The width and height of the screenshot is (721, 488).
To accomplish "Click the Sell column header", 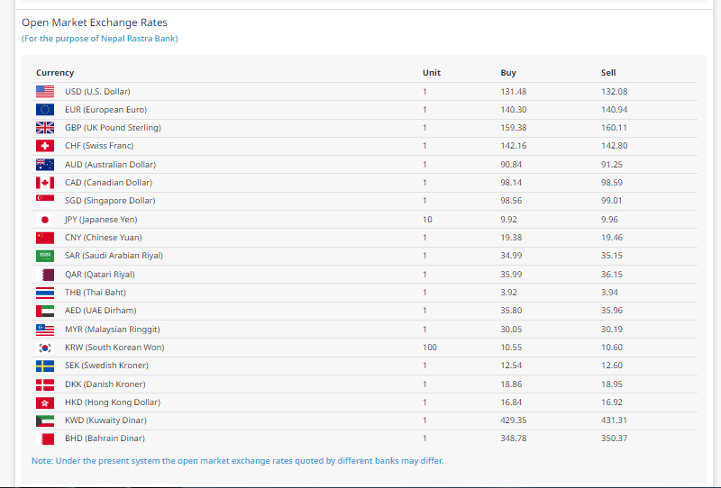I will coord(608,73).
